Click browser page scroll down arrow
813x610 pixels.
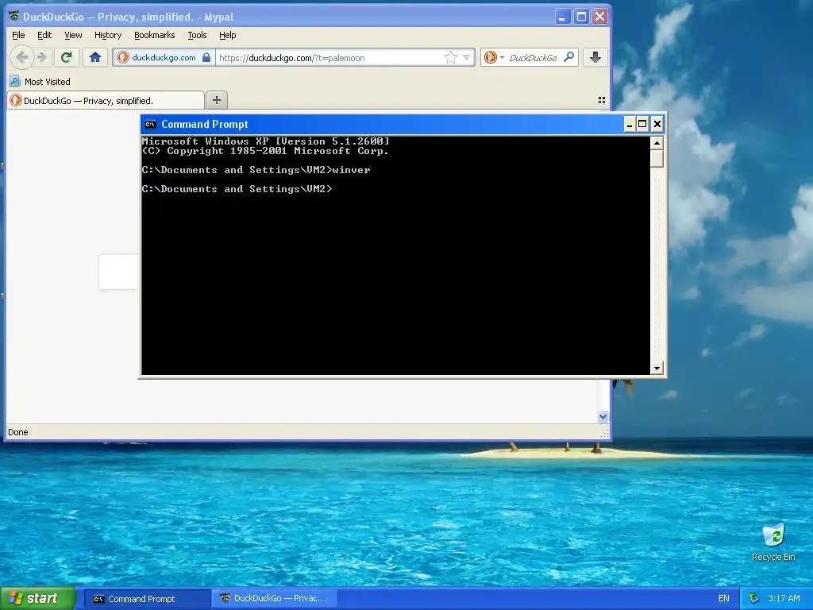pos(603,416)
